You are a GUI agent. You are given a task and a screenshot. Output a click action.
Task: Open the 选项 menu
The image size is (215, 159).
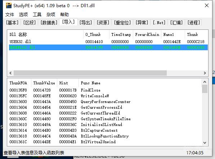(x=23, y=14)
